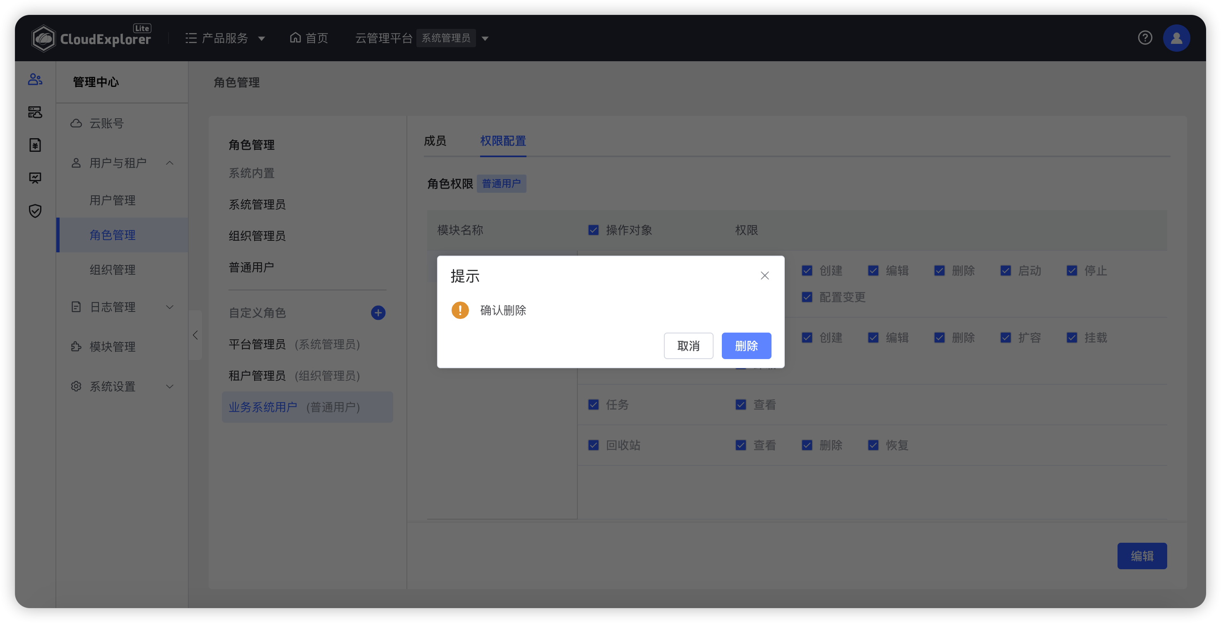This screenshot has height=623, width=1221.
Task: Click the 日志管理 document icon
Action: pos(76,307)
